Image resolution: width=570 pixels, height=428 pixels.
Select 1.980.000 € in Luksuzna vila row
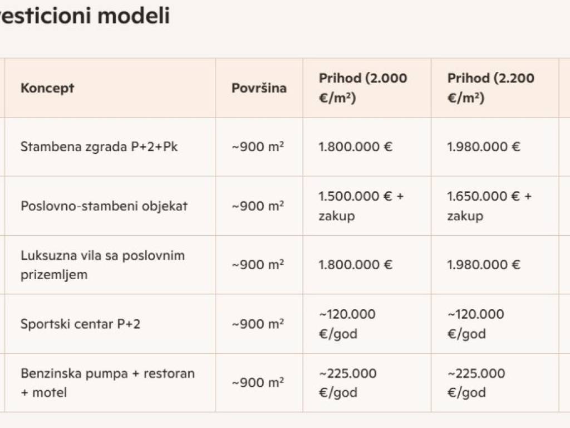tap(484, 265)
